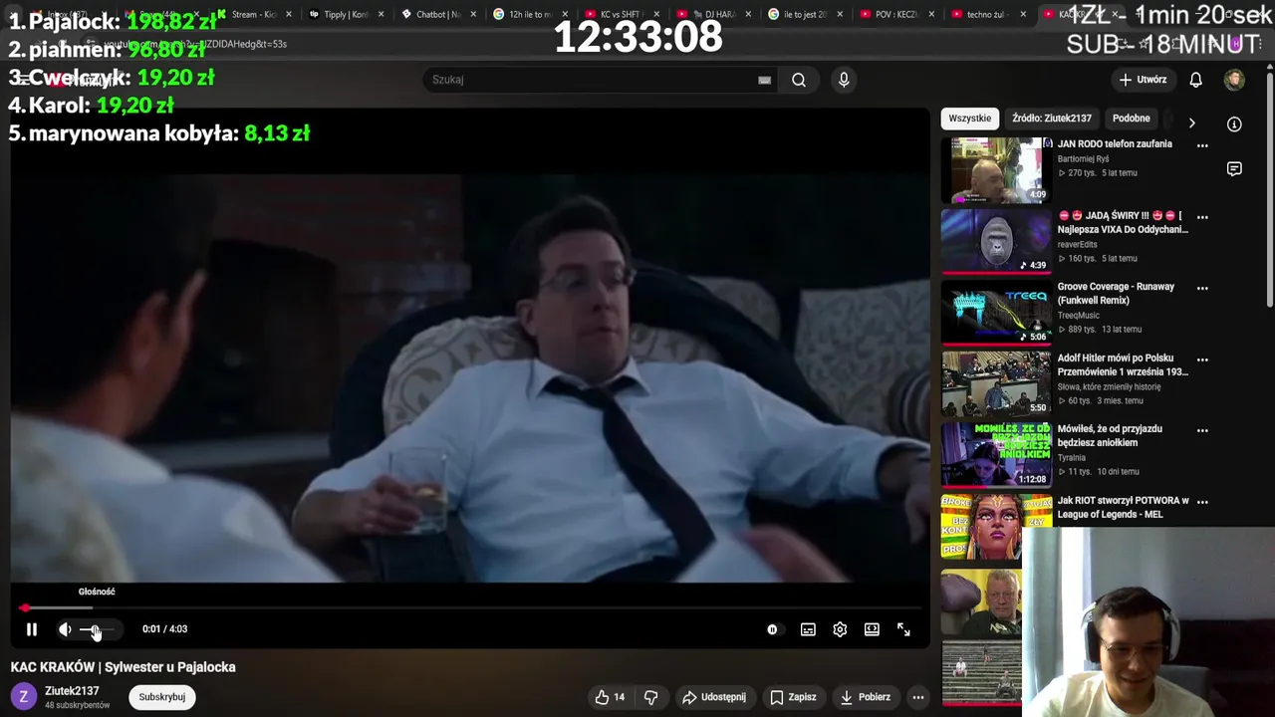Image resolution: width=1275 pixels, height=717 pixels.
Task: Open the Utwórz create menu
Action: click(x=1143, y=80)
